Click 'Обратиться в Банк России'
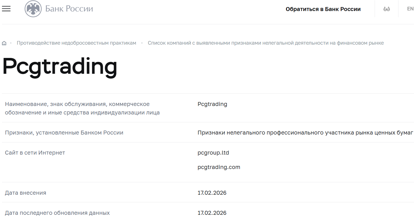 323,9
